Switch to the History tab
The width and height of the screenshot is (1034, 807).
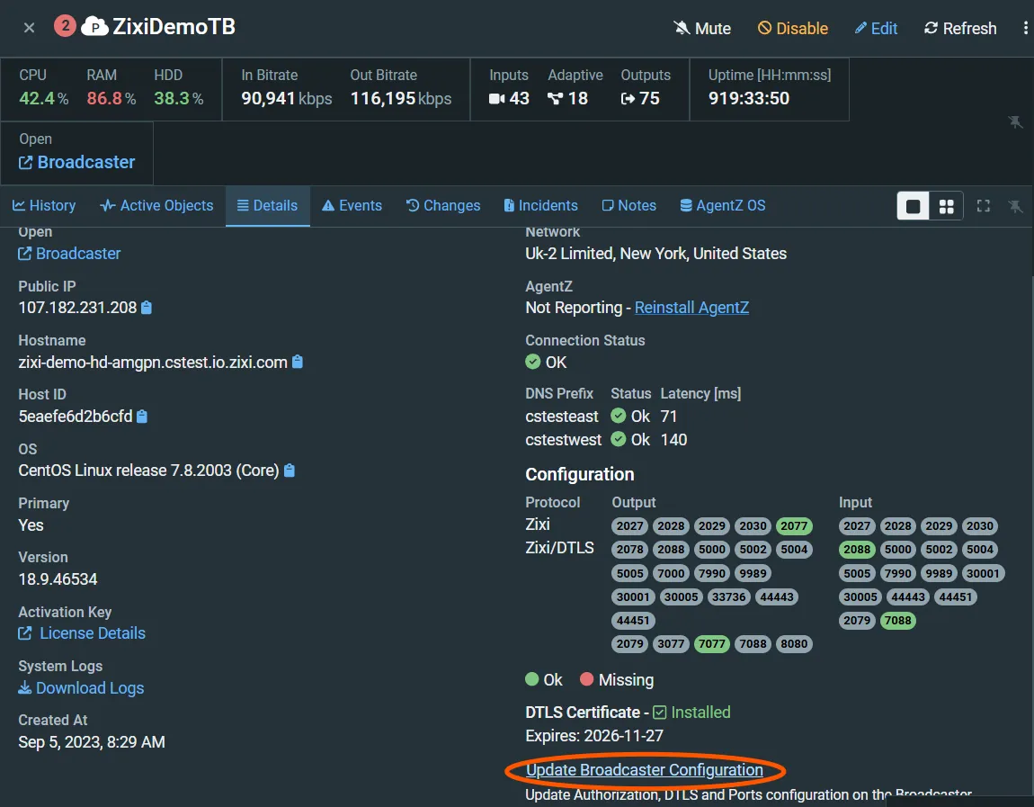pos(44,206)
